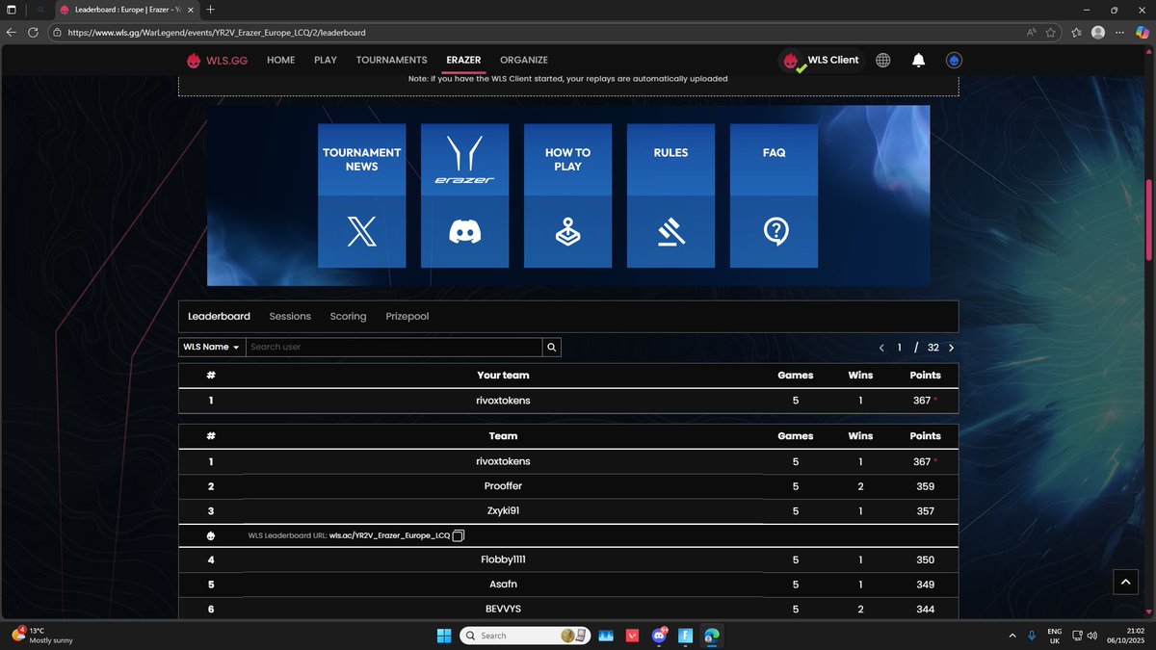Open the X (Twitter) tournament news tile
Image resolution: width=1156 pixels, height=650 pixels.
tap(361, 232)
